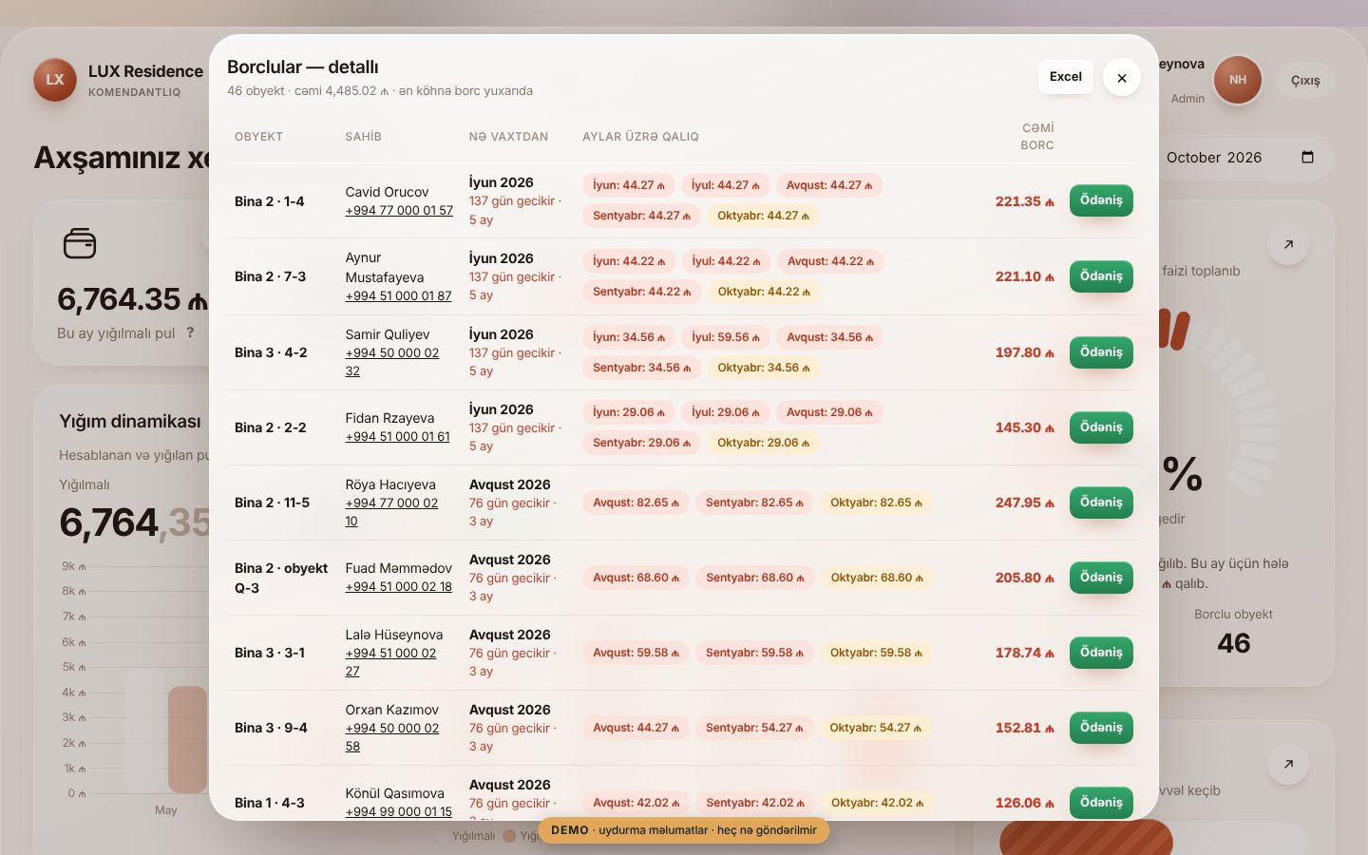Close the Borclular detail dialog
The image size is (1368, 855).
pyautogui.click(x=1122, y=78)
